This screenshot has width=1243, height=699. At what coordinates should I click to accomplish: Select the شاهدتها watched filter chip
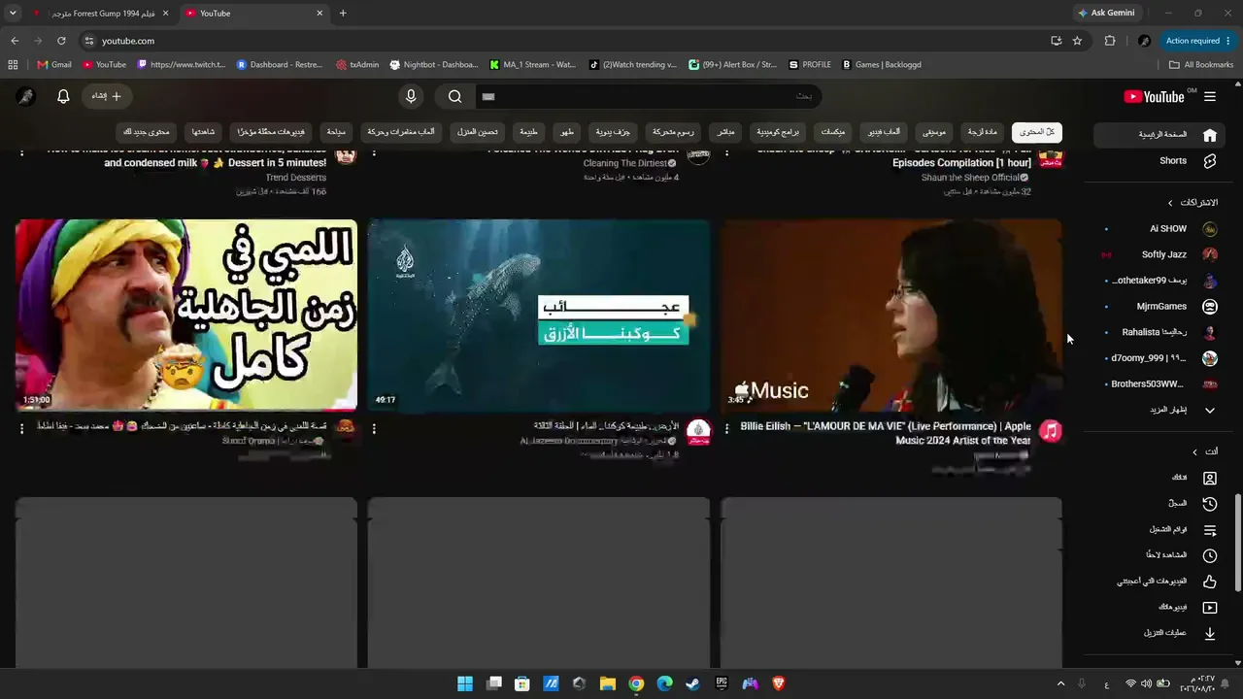pos(203,132)
